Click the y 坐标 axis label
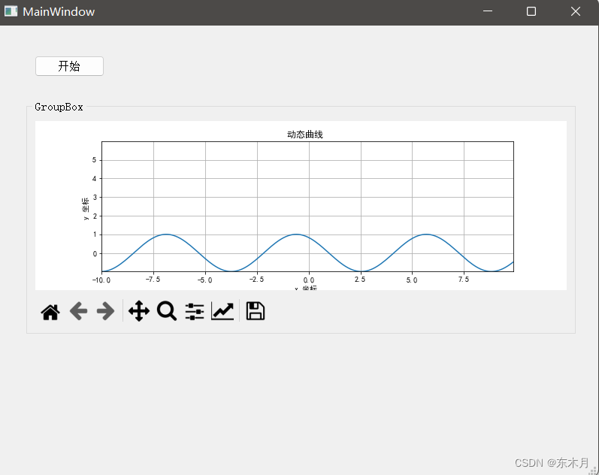The image size is (599, 475). [86, 209]
